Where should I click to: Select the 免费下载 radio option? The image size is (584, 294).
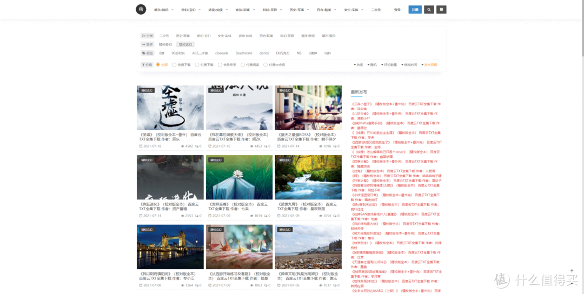click(x=174, y=65)
